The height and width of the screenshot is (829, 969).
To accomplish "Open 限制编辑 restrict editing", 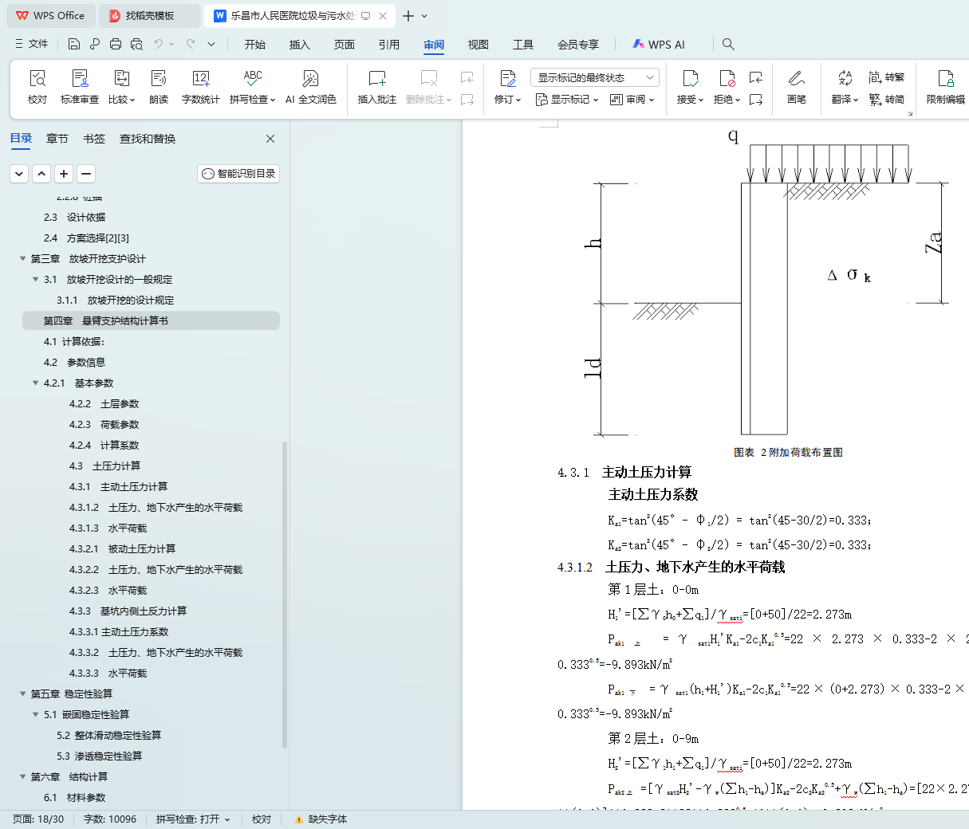I will pos(946,86).
